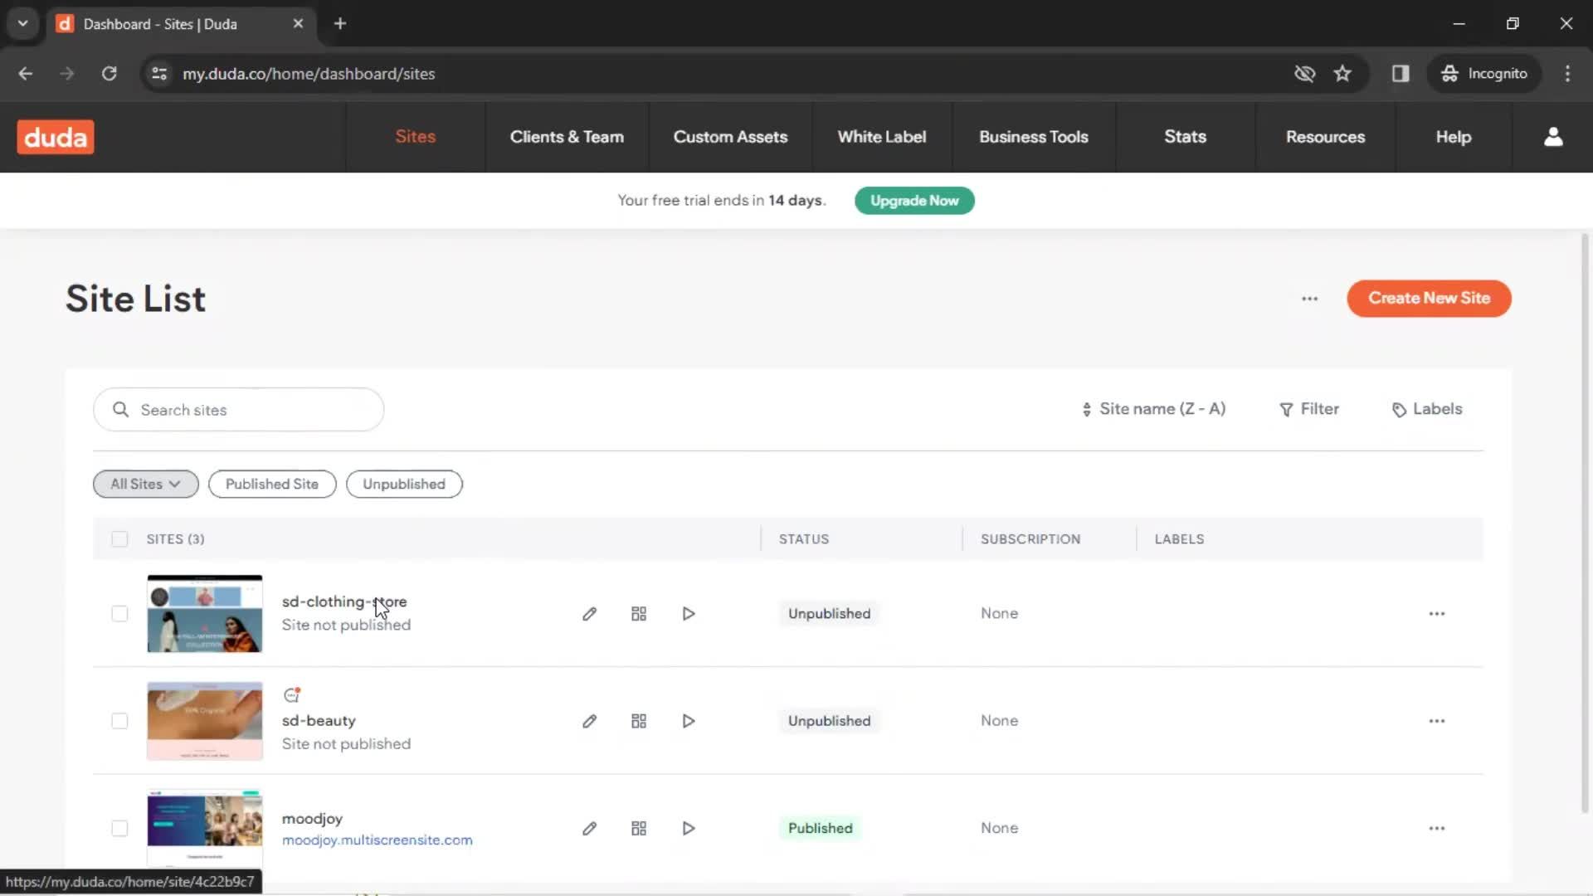This screenshot has width=1593, height=896.
Task: Click the address bar URL
Action: (x=309, y=74)
